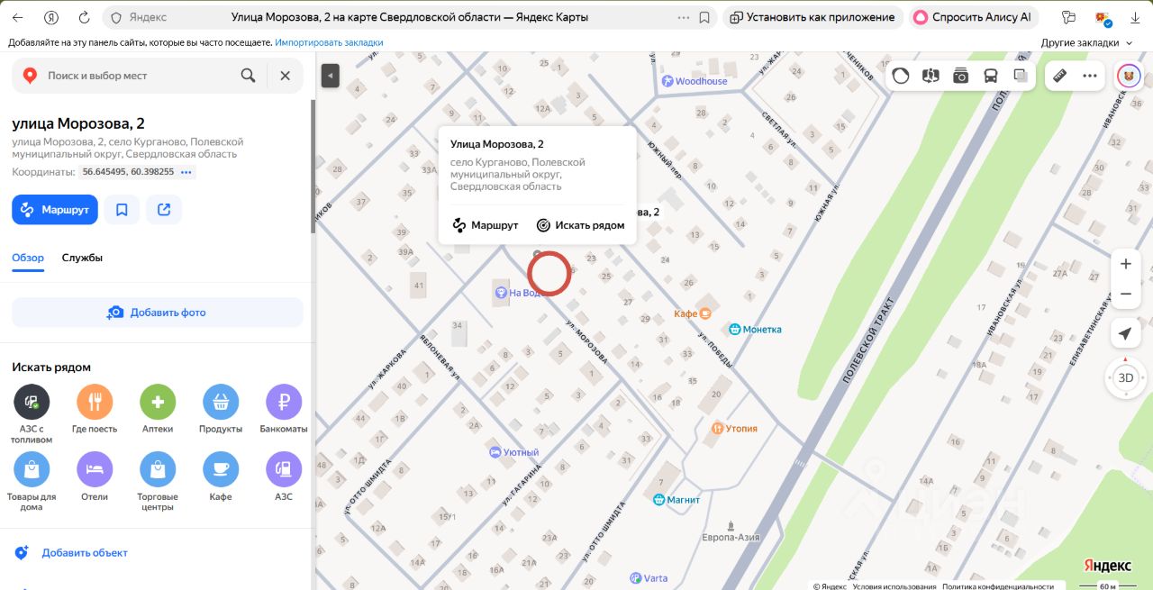This screenshot has height=590, width=1153.
Task: Click Установить как приложение
Action: pyautogui.click(x=813, y=17)
